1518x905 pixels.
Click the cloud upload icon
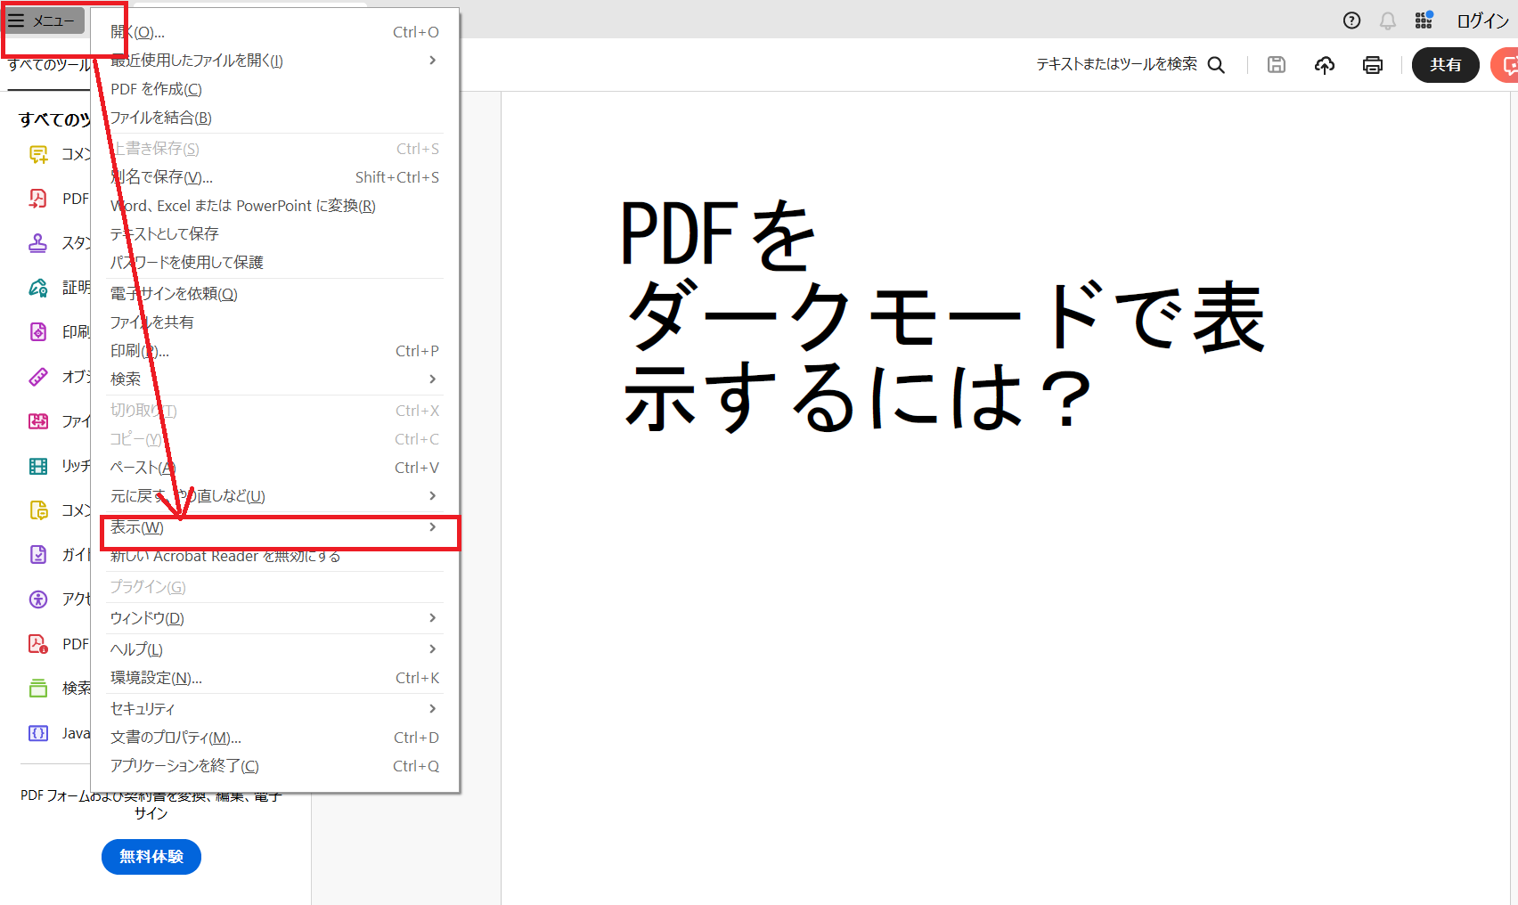(x=1325, y=64)
